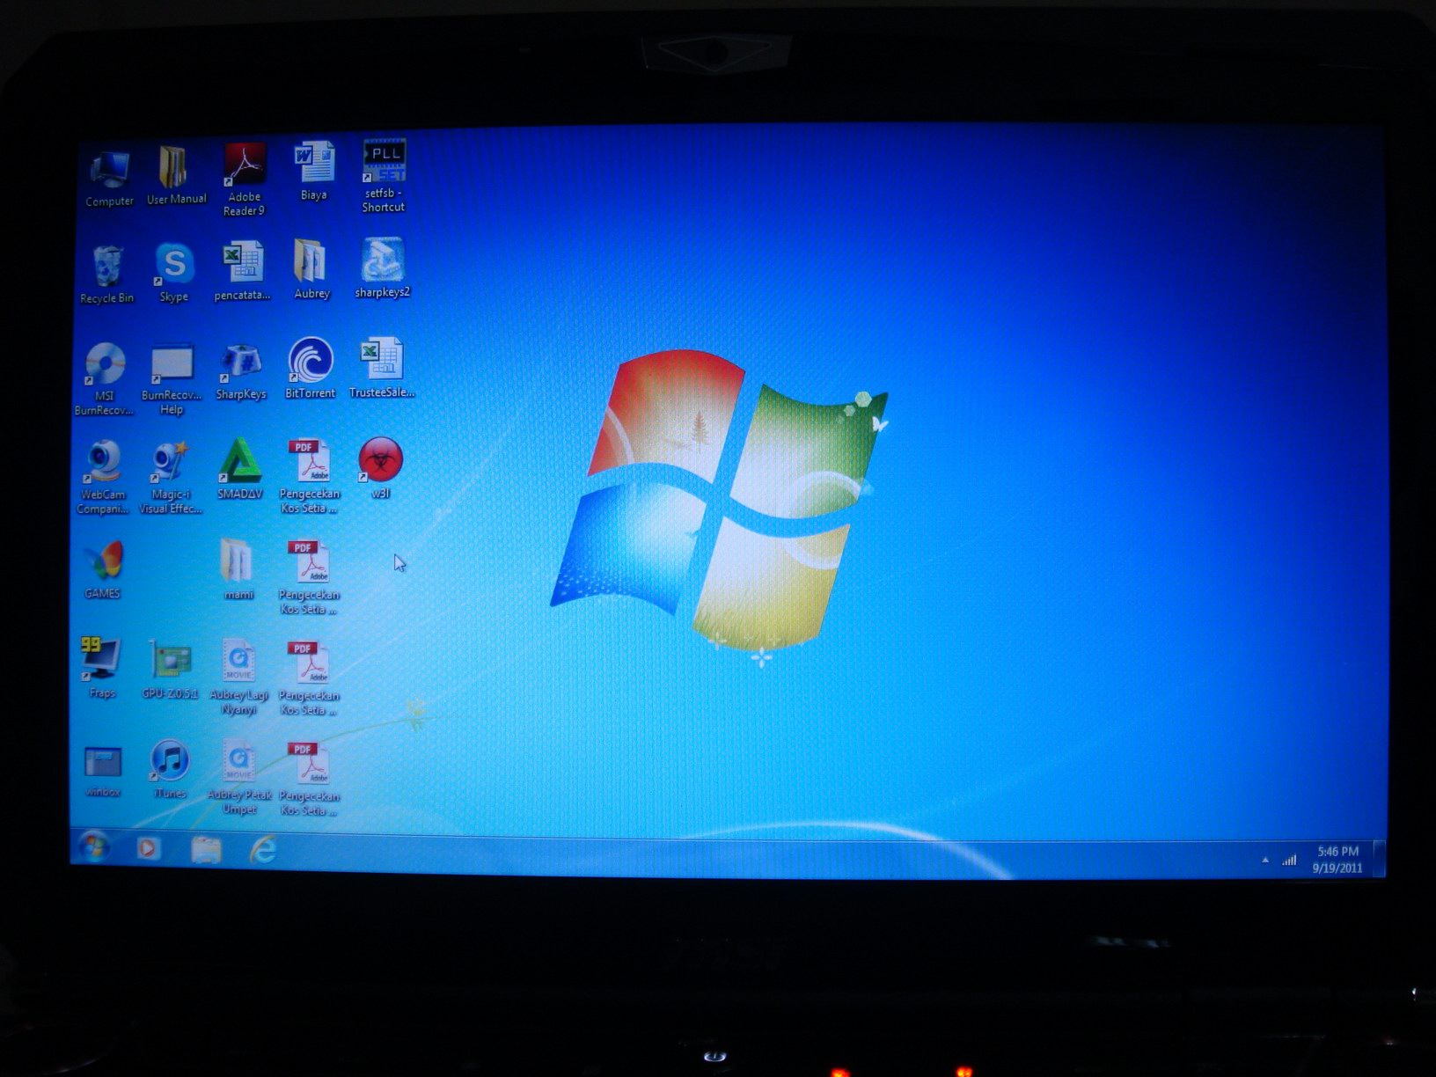1436x1077 pixels.
Task: Click the Show desktop taskbar strip
Action: 1380,859
